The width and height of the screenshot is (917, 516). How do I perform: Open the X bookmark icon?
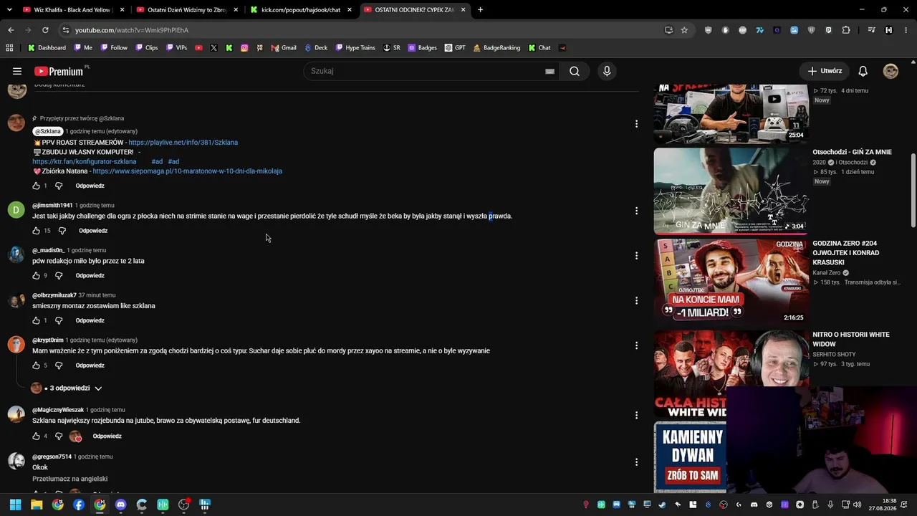pyautogui.click(x=213, y=48)
